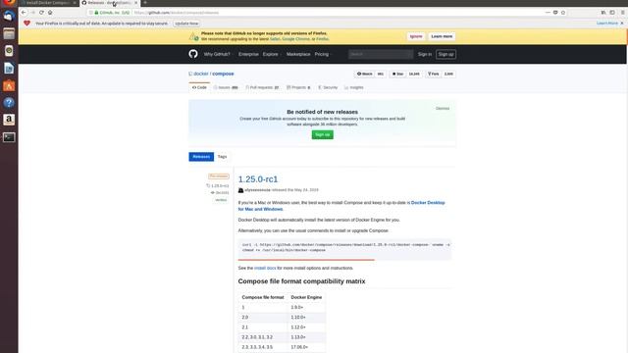Go back using the browser back arrow
Viewport: 628px width, 353px height.
pyautogui.click(x=24, y=13)
